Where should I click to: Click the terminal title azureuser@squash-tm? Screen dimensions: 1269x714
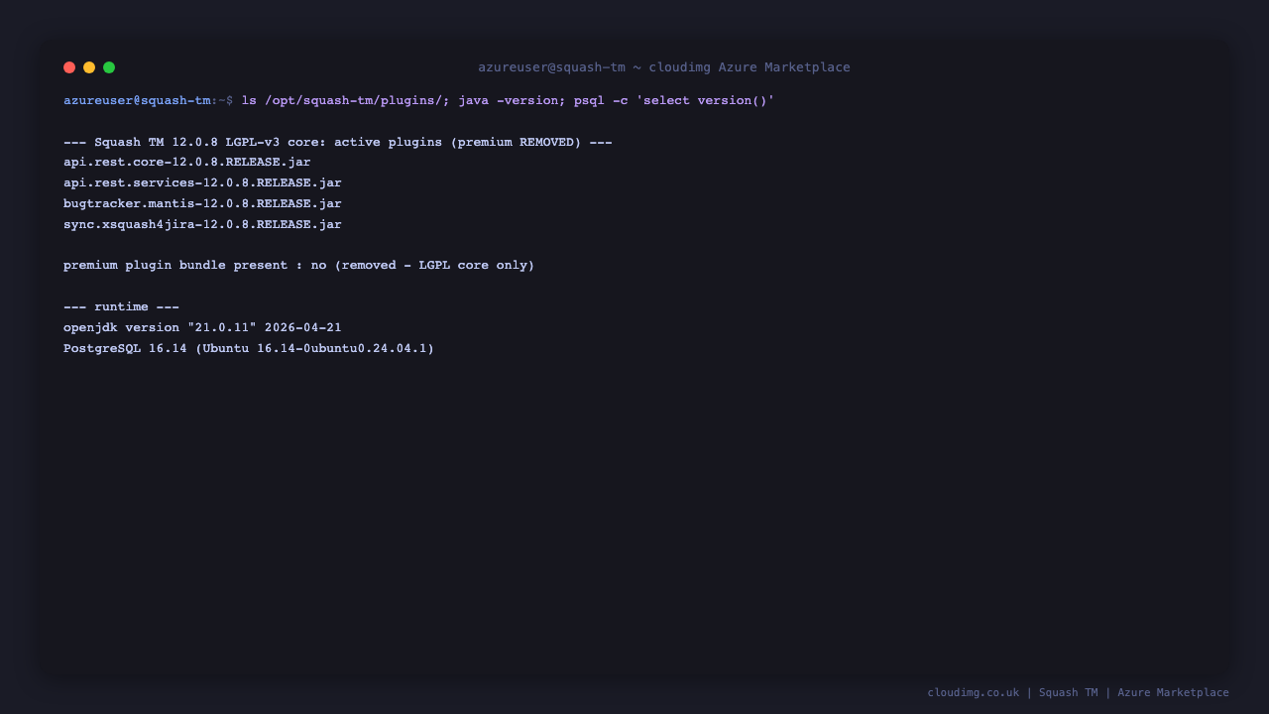[x=551, y=67]
